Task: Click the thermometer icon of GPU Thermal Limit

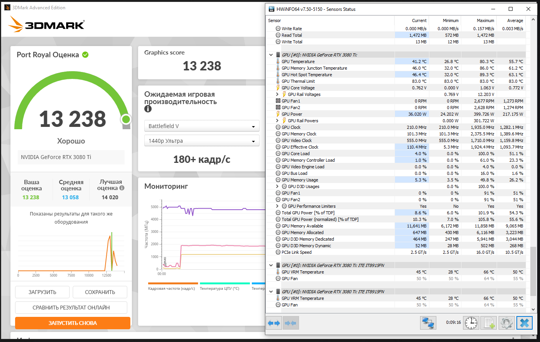Action: coord(278,81)
